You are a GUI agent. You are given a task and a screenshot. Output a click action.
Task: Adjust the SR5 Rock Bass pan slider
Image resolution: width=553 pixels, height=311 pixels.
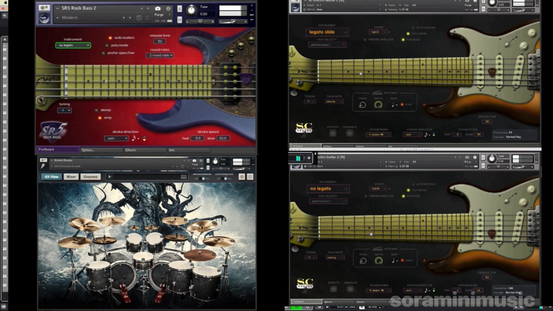point(200,21)
